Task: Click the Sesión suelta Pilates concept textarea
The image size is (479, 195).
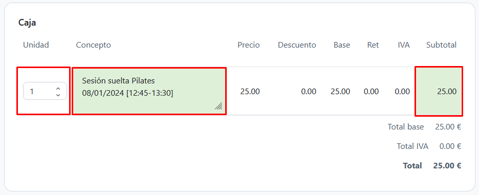Action: (x=149, y=91)
